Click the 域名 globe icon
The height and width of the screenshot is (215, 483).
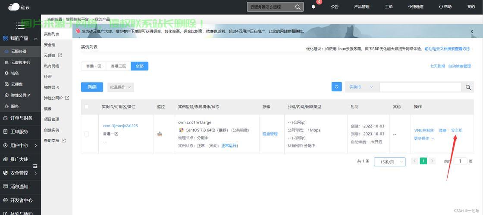7,73
